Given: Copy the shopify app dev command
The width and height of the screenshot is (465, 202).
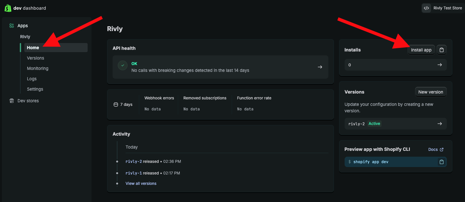Looking at the screenshot, I should coord(441,162).
